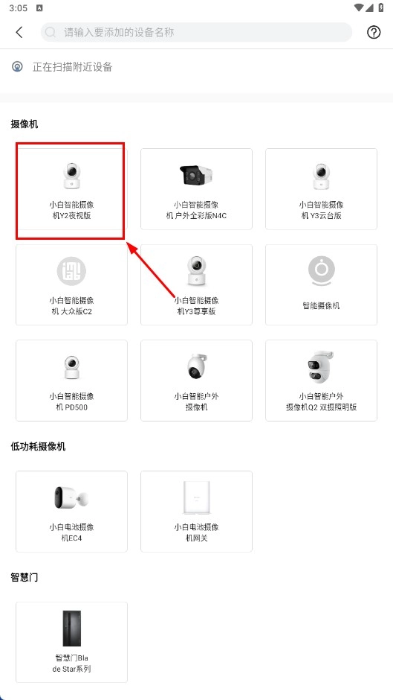The width and height of the screenshot is (393, 700).
Task: Tap the Wi-Fi status bar icon
Action: pos(359,7)
